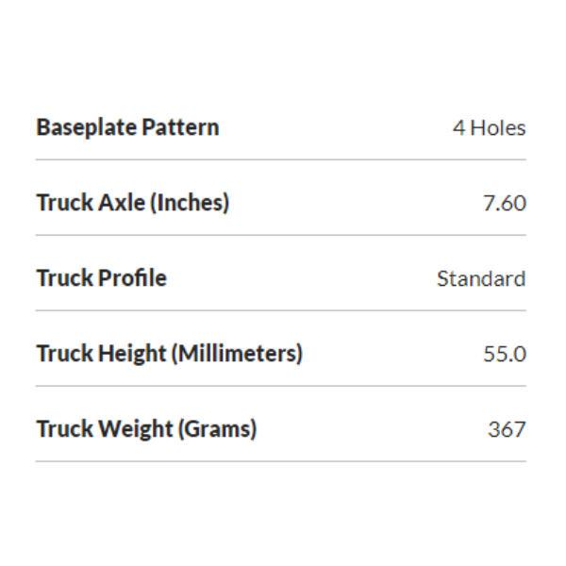566x566 pixels.
Task: Click the Baseplate Pattern label
Action: (x=127, y=128)
